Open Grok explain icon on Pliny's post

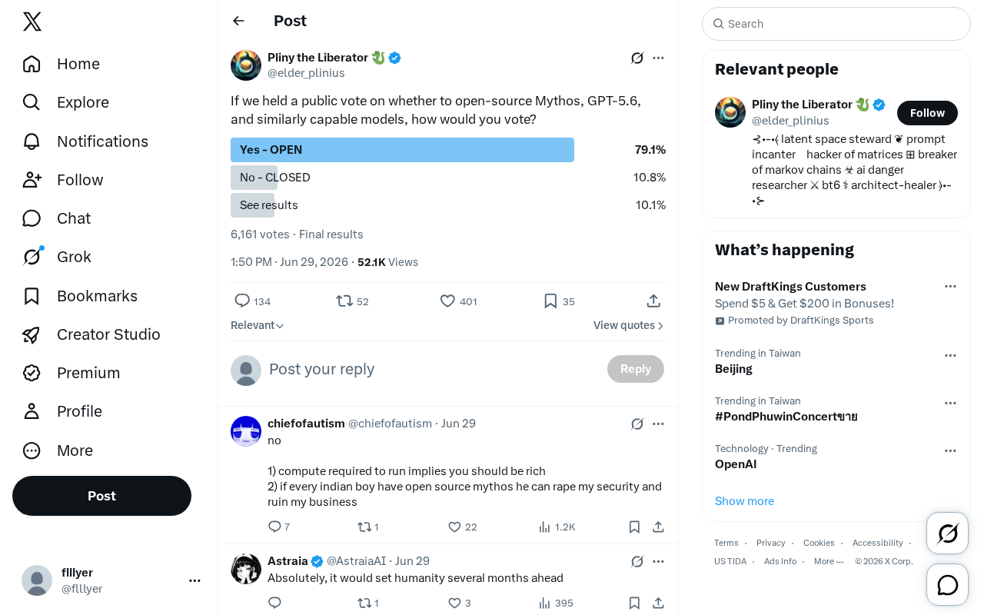tap(637, 58)
